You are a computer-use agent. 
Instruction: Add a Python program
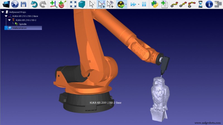tap(155, 4)
